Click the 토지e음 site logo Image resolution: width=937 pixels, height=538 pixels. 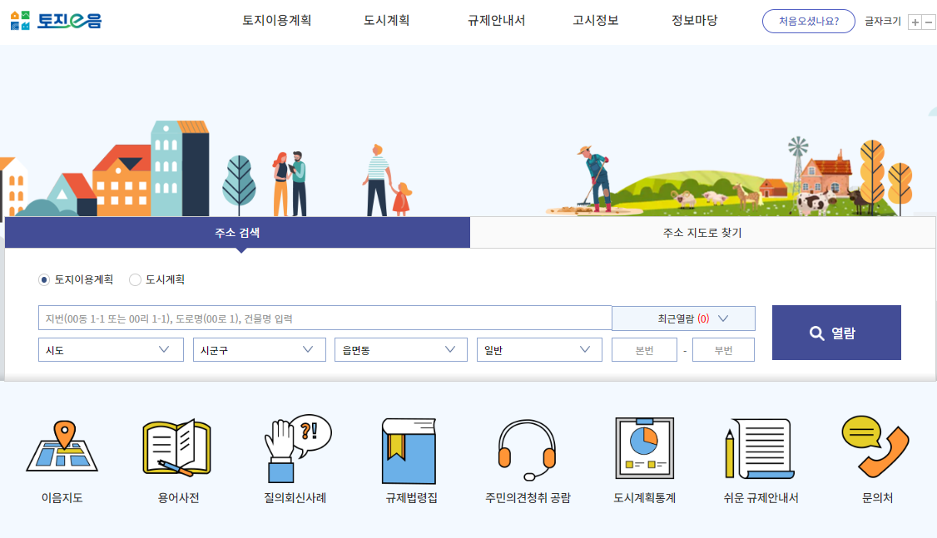pyautogui.click(x=56, y=21)
